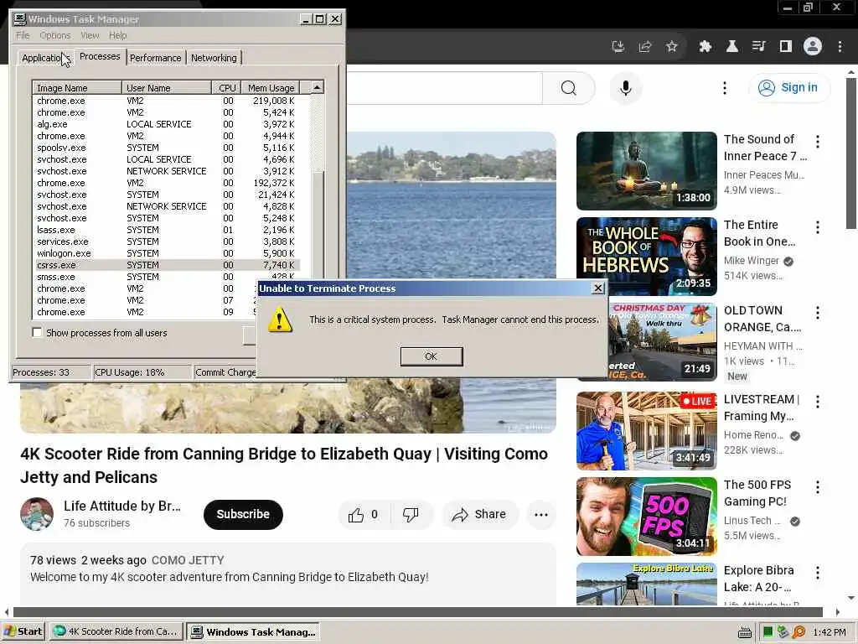
Task: Like the video with thumbs up icon
Action: click(355, 515)
